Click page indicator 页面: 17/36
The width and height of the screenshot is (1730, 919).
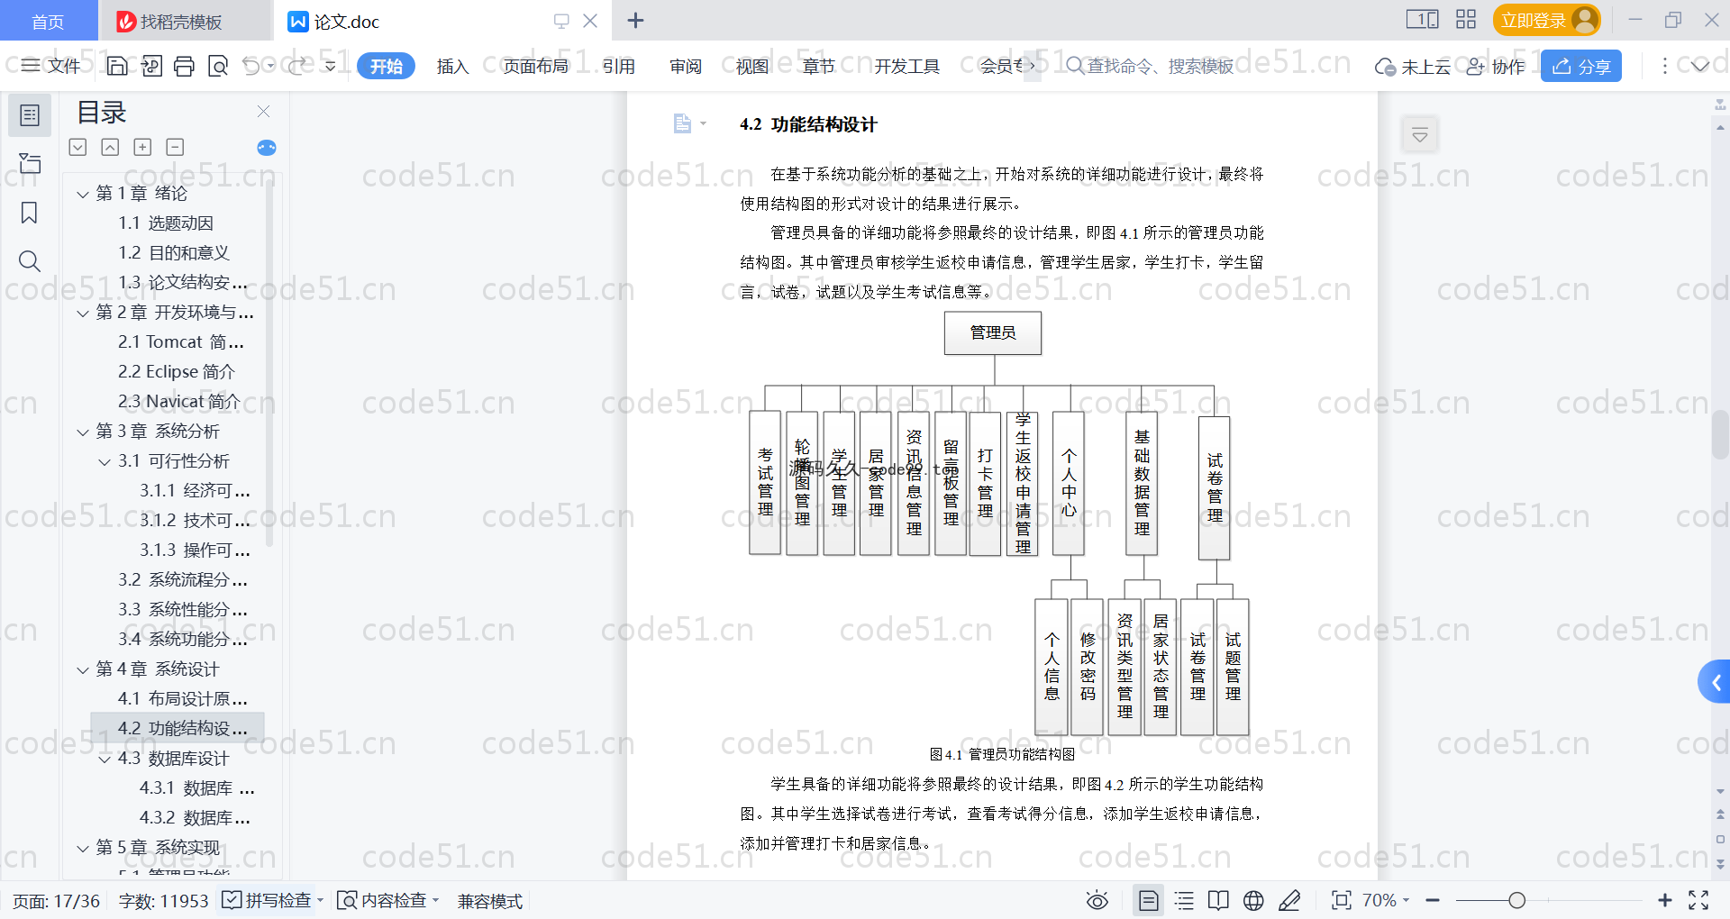click(56, 901)
